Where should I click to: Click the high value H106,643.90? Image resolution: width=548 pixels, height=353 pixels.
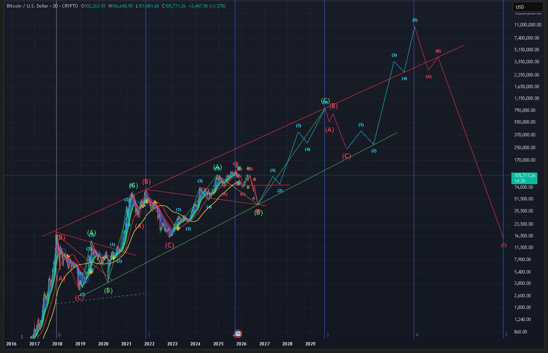coord(121,6)
